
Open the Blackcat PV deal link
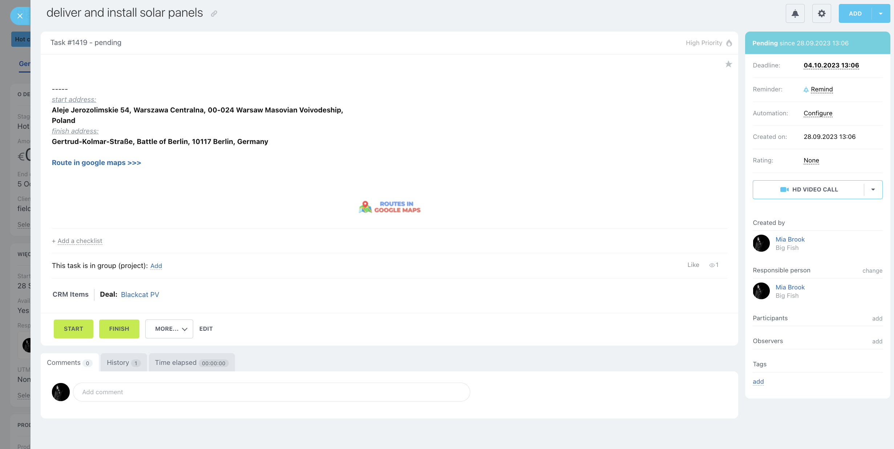[140, 294]
